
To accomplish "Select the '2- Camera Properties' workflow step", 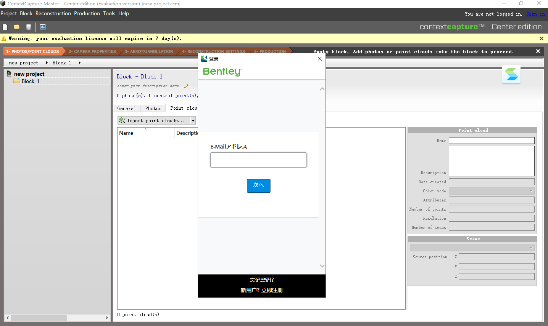I will click(92, 51).
